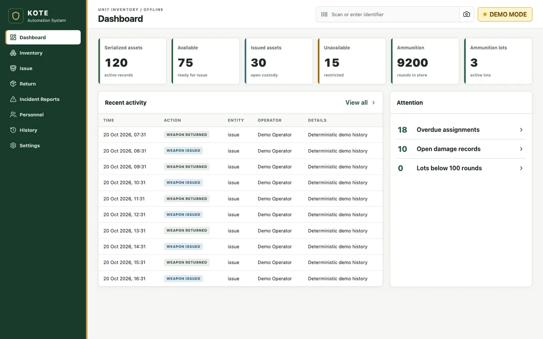Click the Dashboard grid icon in sidebar
This screenshot has width=543, height=339.
(x=13, y=37)
